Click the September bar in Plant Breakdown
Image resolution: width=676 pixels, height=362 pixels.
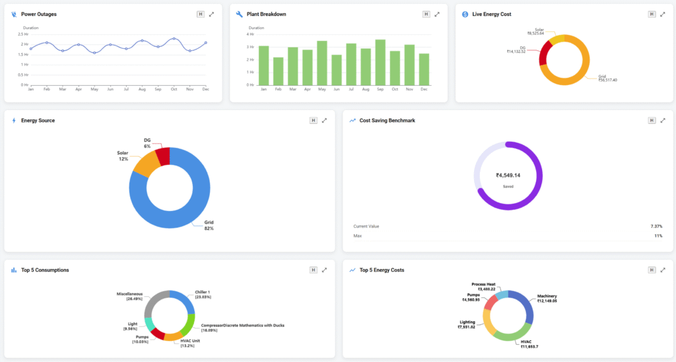point(380,63)
